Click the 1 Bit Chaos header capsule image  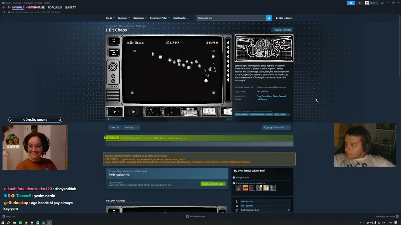(x=264, y=48)
